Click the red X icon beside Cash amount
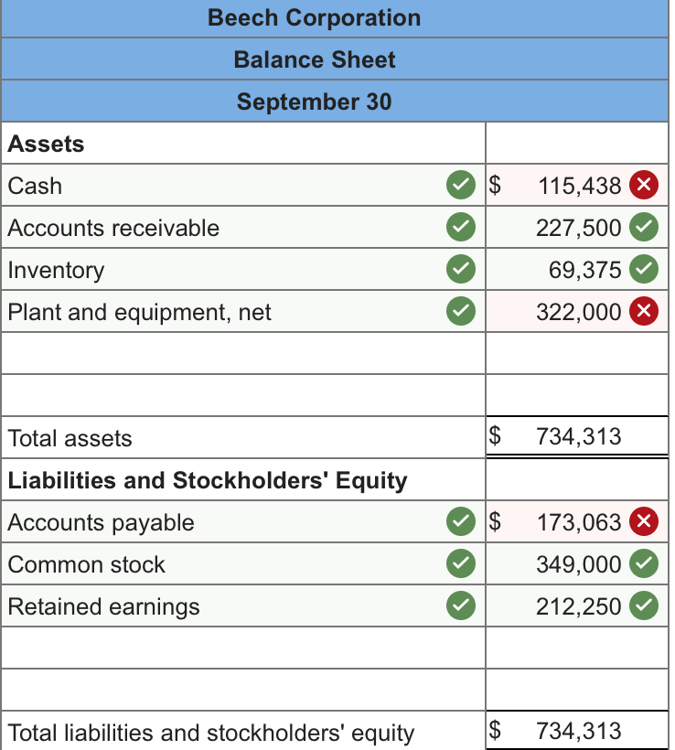Screen dimensions: 675x750 (644, 186)
